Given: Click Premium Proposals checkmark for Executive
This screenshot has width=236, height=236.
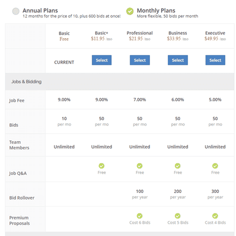Looking at the screenshot, I should [x=215, y=216].
